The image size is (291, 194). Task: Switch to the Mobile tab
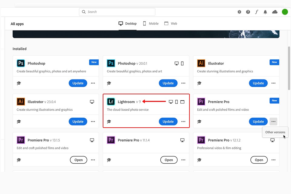tap(151, 24)
